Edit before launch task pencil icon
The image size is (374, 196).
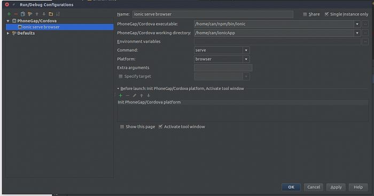[x=135, y=95]
